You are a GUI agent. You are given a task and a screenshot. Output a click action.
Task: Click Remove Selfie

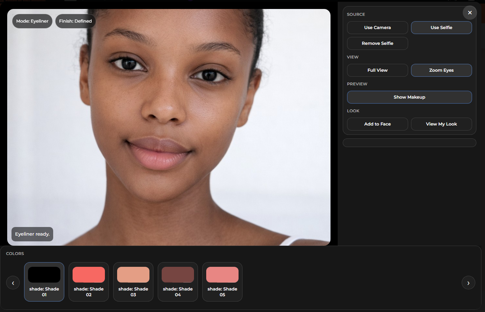click(x=377, y=43)
